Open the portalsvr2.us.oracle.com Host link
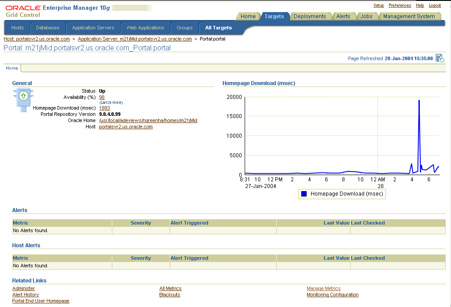Image resolution: width=451 pixels, height=307 pixels. coord(126,127)
